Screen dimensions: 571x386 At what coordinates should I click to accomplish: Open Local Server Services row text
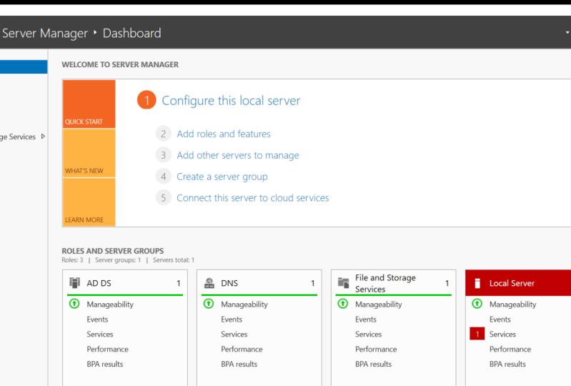502,335
